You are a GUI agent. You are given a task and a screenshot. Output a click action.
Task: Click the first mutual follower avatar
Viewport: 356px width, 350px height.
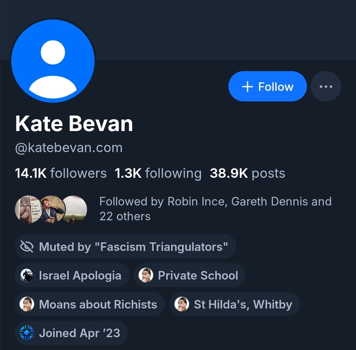(x=28, y=209)
